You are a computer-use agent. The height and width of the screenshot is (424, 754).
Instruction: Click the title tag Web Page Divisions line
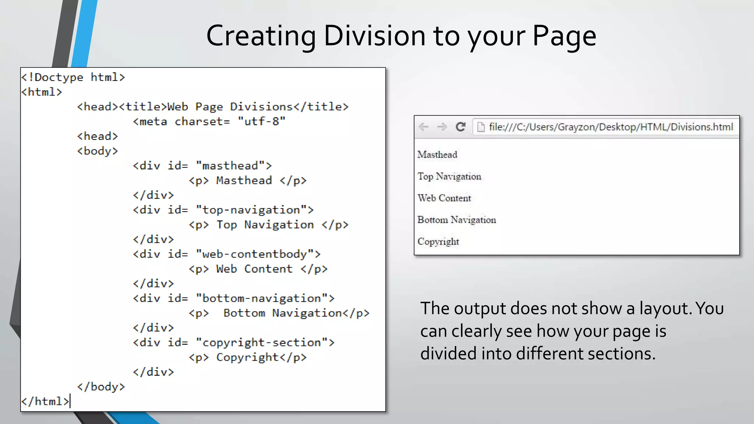click(x=212, y=107)
